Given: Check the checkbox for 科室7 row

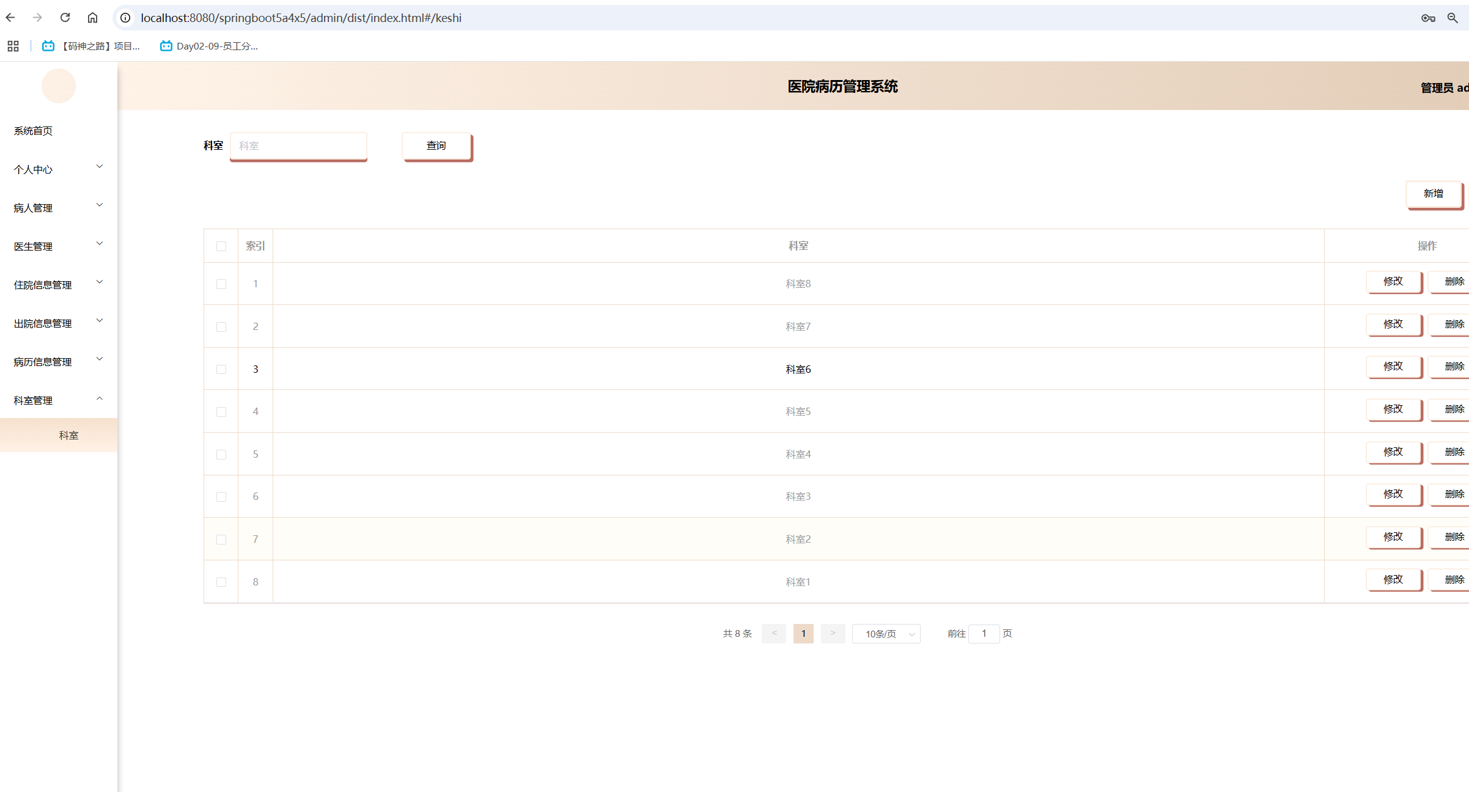Looking at the screenshot, I should [x=221, y=327].
